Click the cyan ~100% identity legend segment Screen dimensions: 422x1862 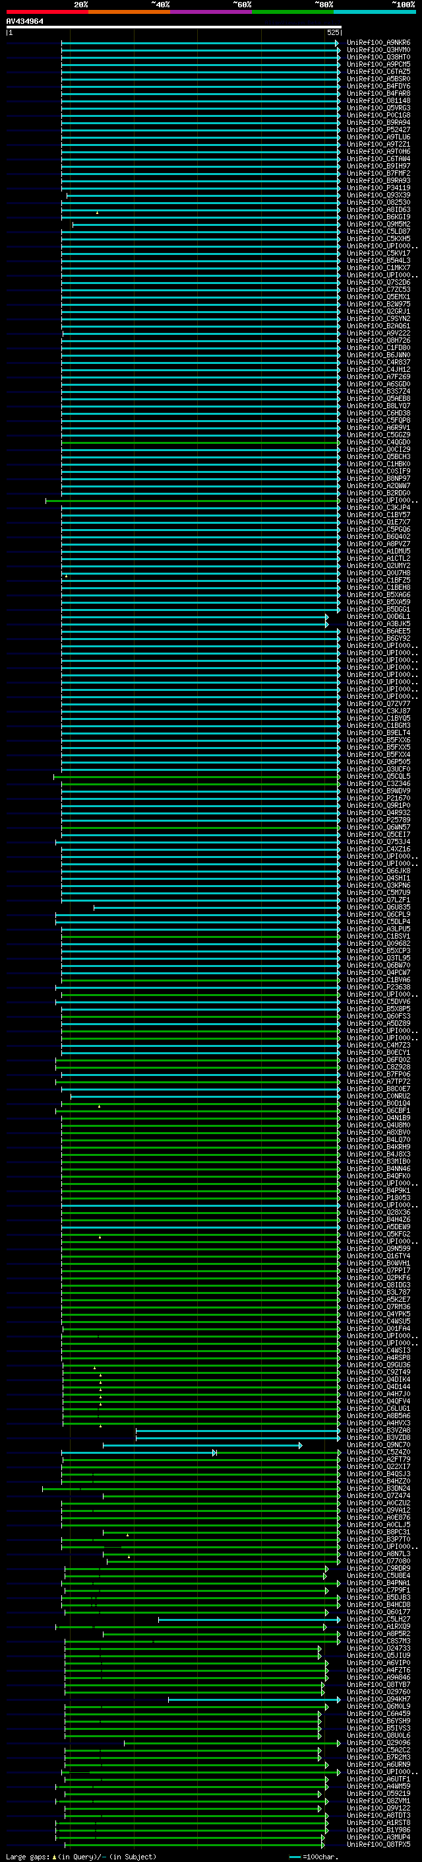(375, 12)
